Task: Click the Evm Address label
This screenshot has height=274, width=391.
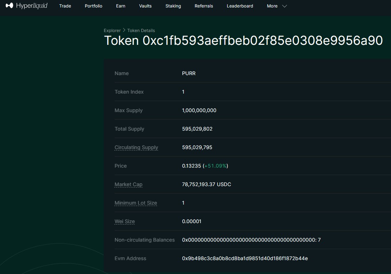Action: (130, 258)
